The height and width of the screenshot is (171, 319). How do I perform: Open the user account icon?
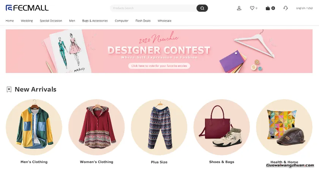point(239,8)
